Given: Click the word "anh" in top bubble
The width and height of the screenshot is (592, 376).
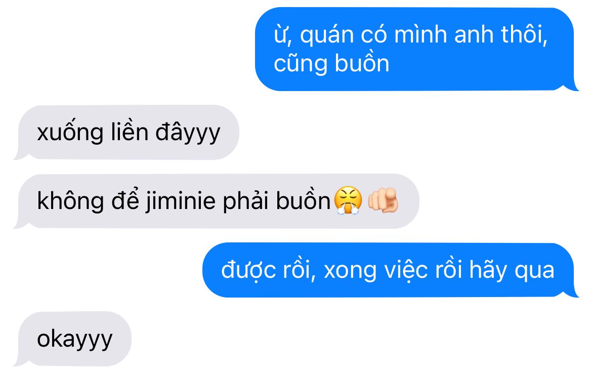Looking at the screenshot, I should click(x=474, y=35).
